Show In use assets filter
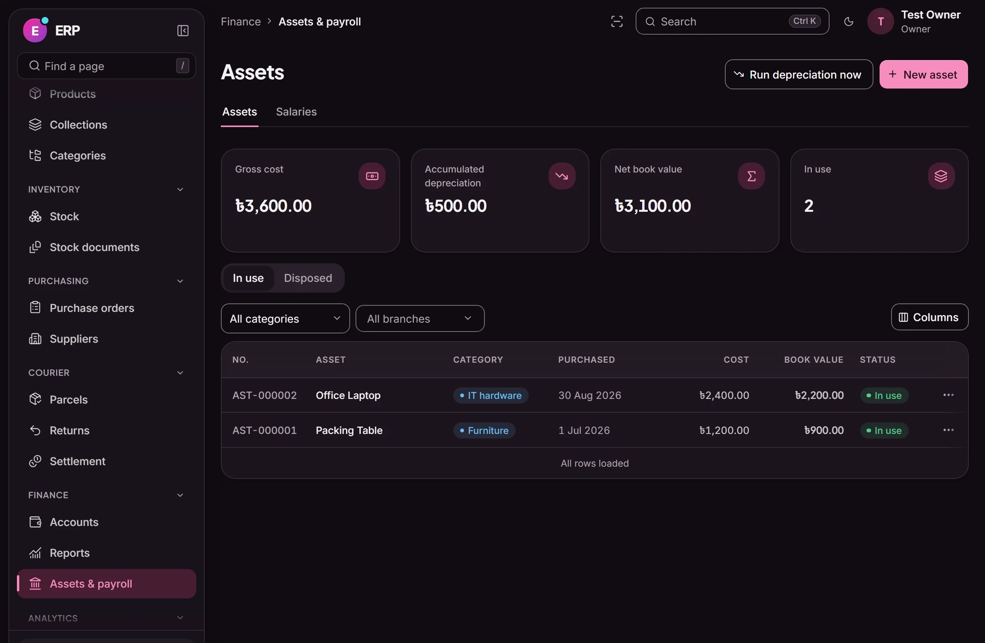985x643 pixels. click(248, 278)
